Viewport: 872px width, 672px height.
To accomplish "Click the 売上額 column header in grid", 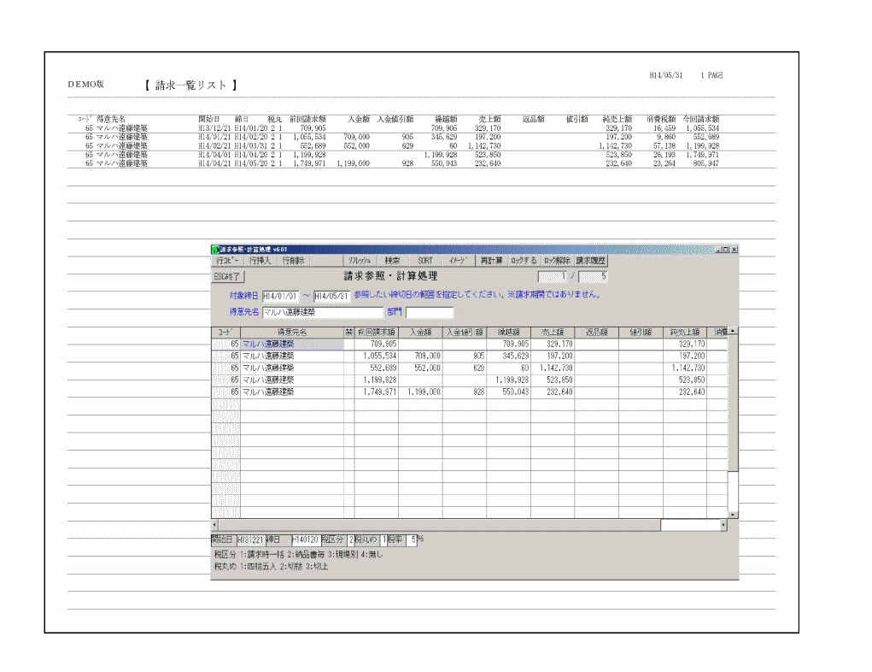I will pos(553,333).
